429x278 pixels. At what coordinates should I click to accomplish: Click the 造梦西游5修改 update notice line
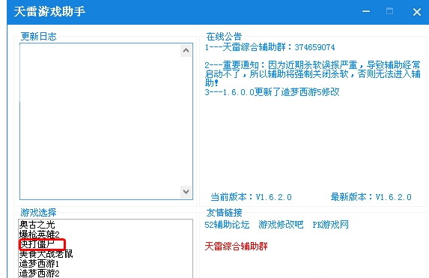(x=272, y=92)
